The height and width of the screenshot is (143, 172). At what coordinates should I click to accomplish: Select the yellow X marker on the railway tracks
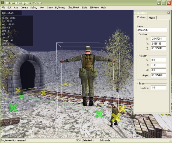tap(43, 93)
